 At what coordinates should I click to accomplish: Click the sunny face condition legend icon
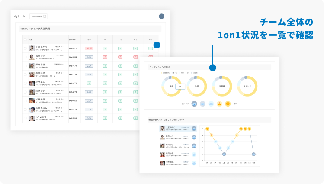(228, 103)
